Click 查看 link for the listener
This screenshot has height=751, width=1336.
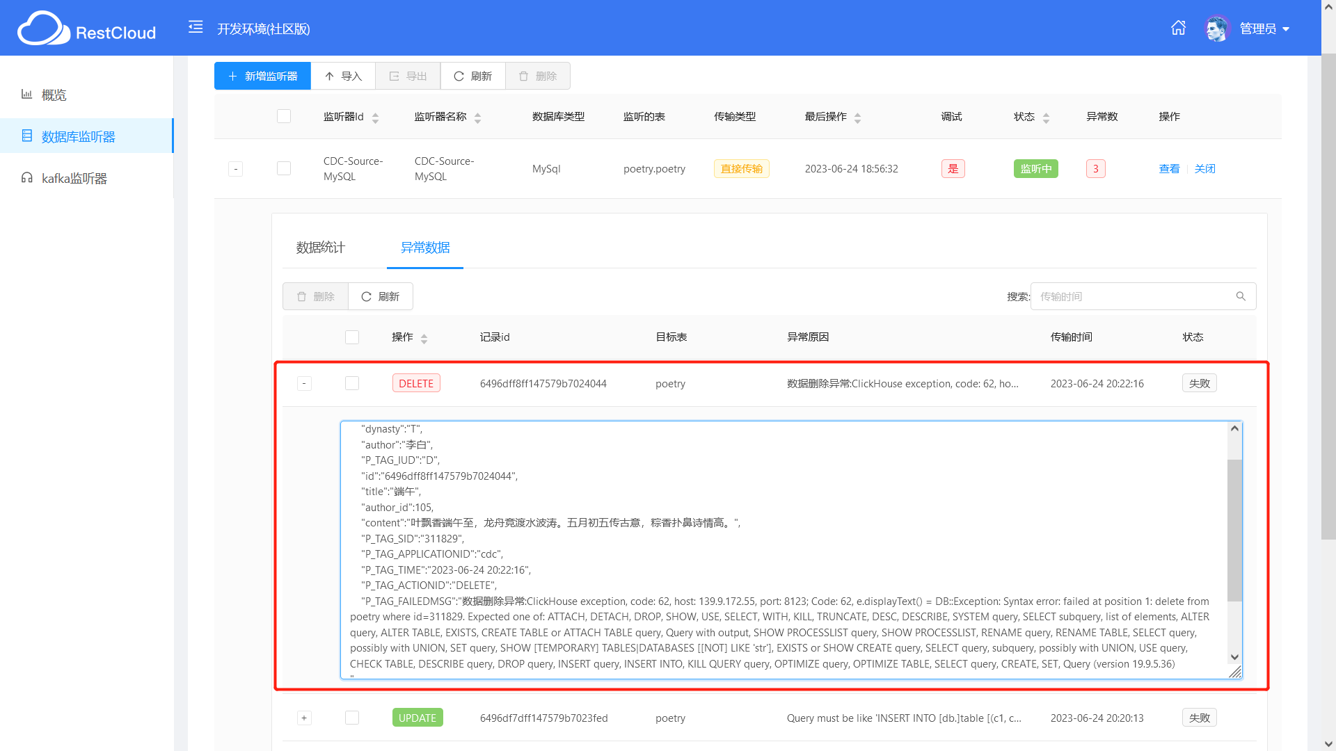coord(1169,169)
